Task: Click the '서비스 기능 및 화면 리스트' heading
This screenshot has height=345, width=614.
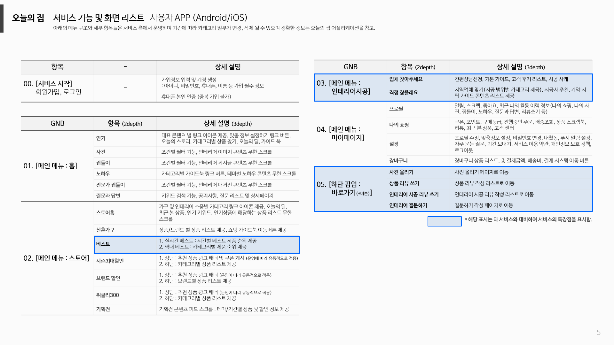Action: [98, 18]
